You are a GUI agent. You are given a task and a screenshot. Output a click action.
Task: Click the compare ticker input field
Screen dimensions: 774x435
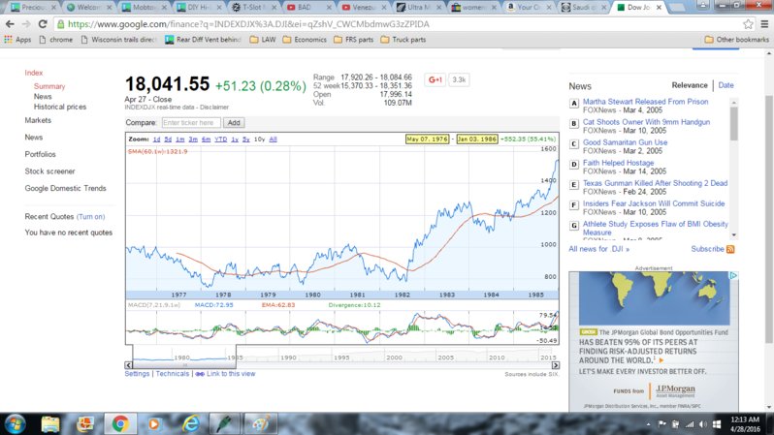point(191,123)
